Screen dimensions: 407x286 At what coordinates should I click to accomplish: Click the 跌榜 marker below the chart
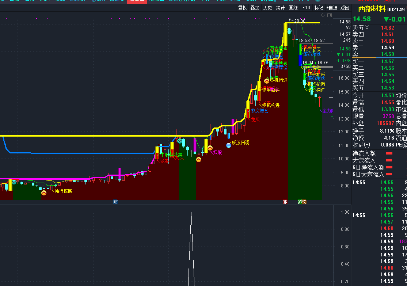click(302, 202)
